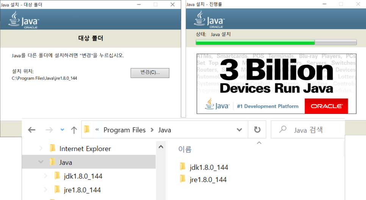The height and width of the screenshot is (200, 366).
Task: Collapse the Java tree node
Action: (41, 161)
